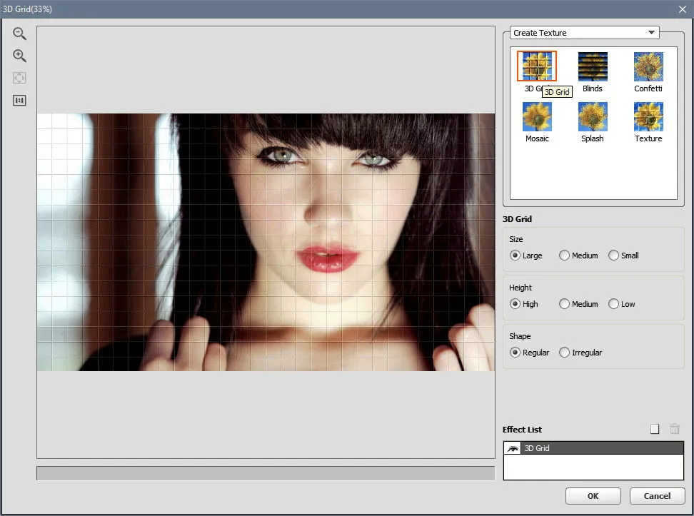Apply the Splash effect thumbnail
The height and width of the screenshot is (516, 694).
point(593,117)
